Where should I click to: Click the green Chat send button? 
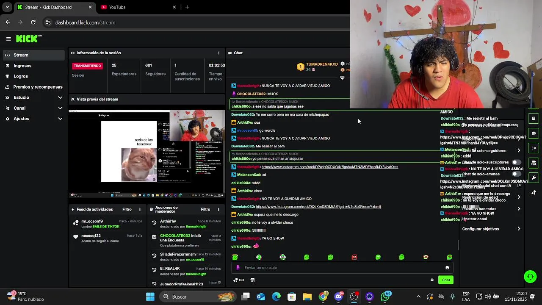click(446, 280)
